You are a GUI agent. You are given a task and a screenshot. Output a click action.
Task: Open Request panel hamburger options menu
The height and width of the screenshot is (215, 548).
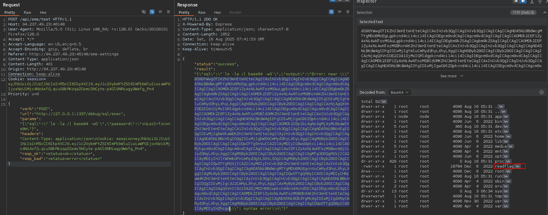click(x=168, y=12)
